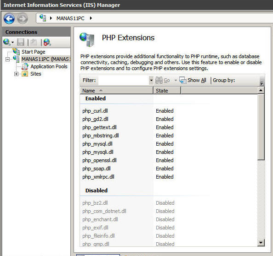Sort by the Name column header
273x256 pixels.
click(116, 91)
